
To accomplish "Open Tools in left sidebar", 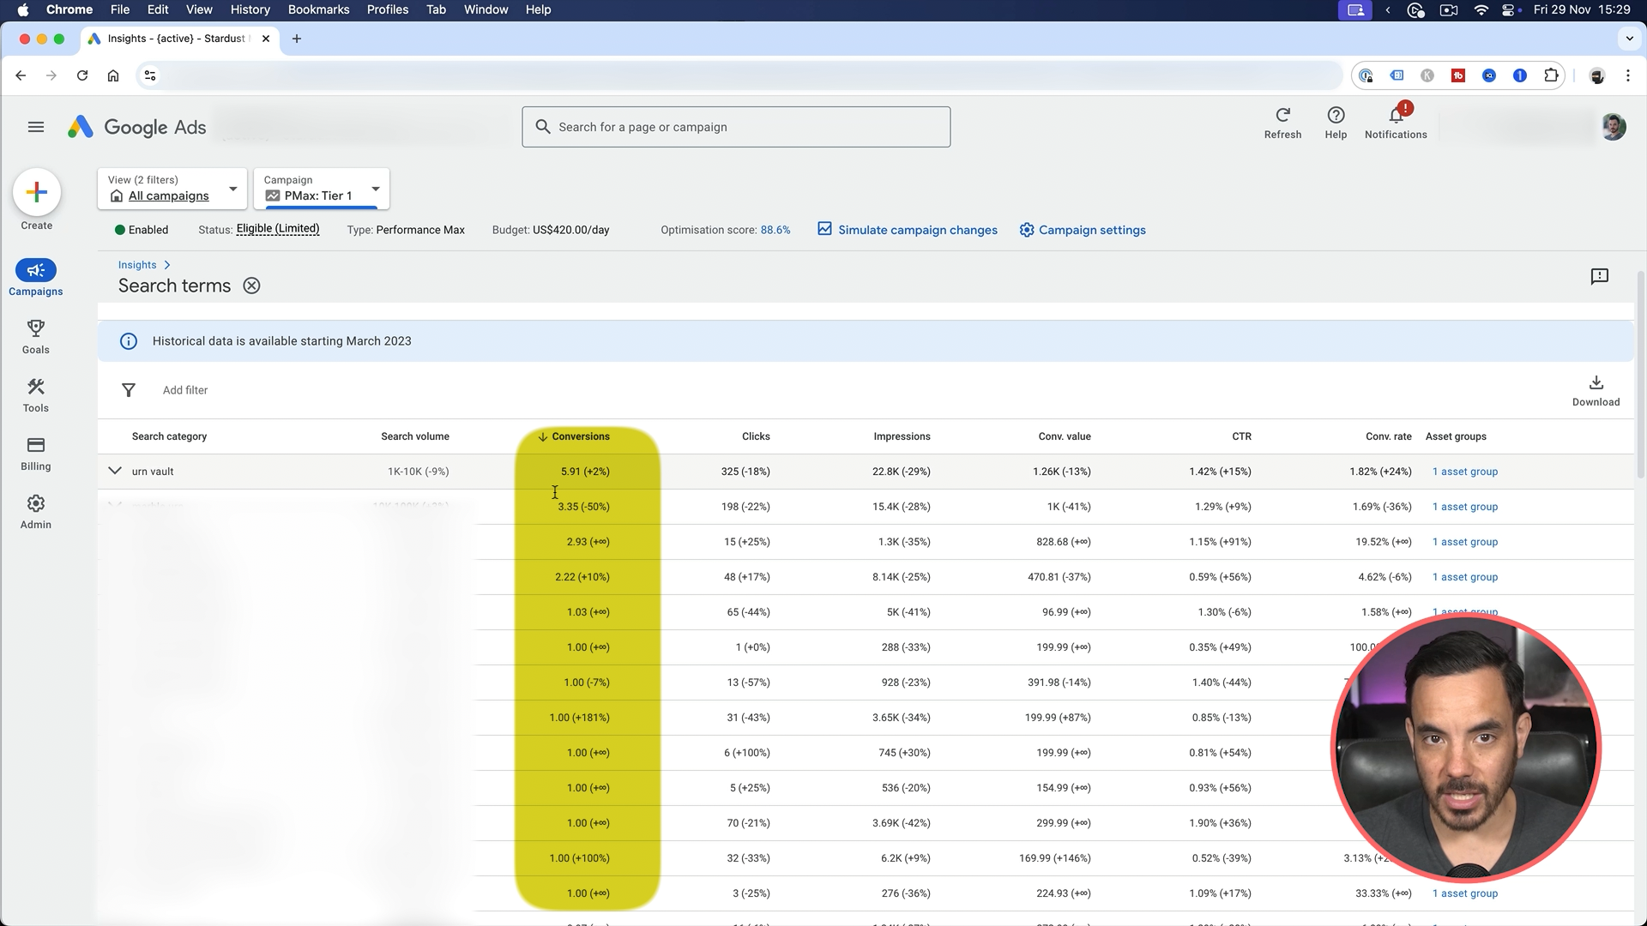I will pos(35,394).
